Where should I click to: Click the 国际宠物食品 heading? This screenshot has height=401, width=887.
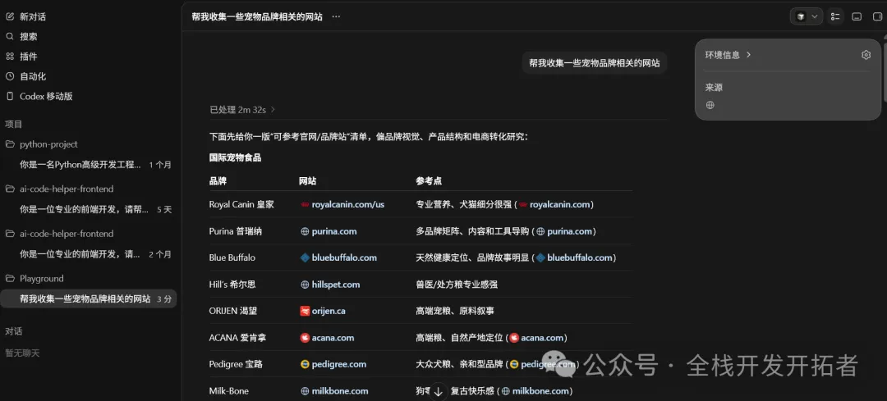pyautogui.click(x=236, y=157)
